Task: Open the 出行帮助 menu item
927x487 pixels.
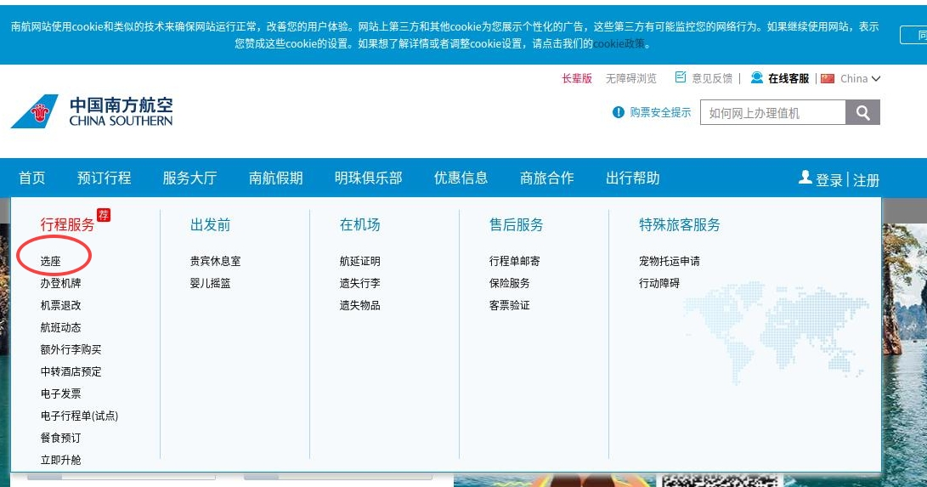Action: click(x=632, y=178)
